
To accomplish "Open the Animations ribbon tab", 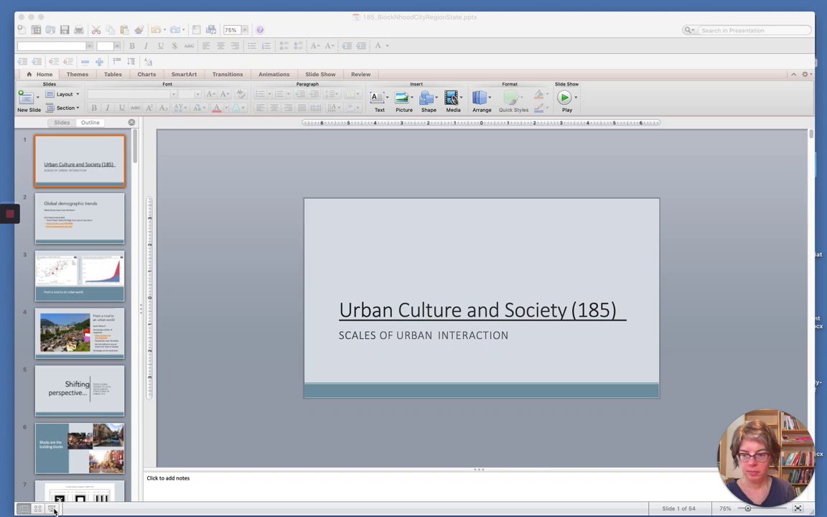I will (274, 75).
